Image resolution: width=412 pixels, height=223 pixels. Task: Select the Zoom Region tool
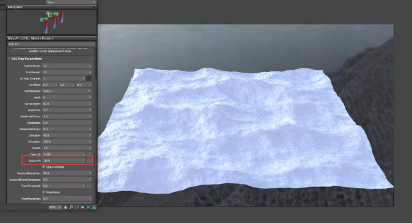point(77,207)
